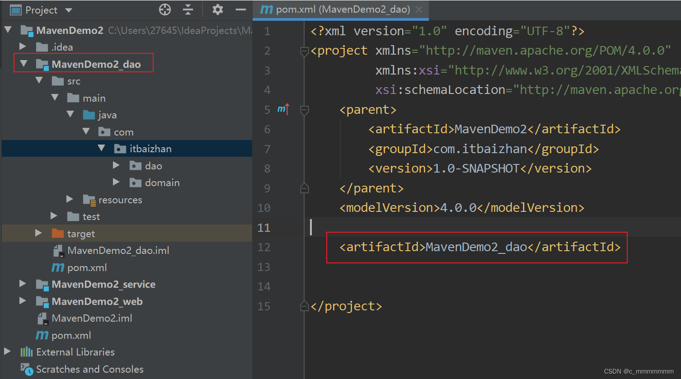
Task: Select MavenDemo2.iml file
Action: pos(92,318)
